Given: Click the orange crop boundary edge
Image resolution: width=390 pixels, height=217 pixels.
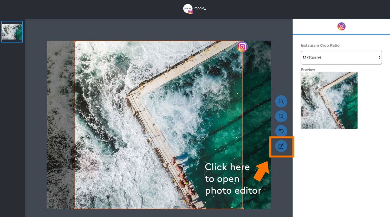Looking at the screenshot, I should pos(75,125).
